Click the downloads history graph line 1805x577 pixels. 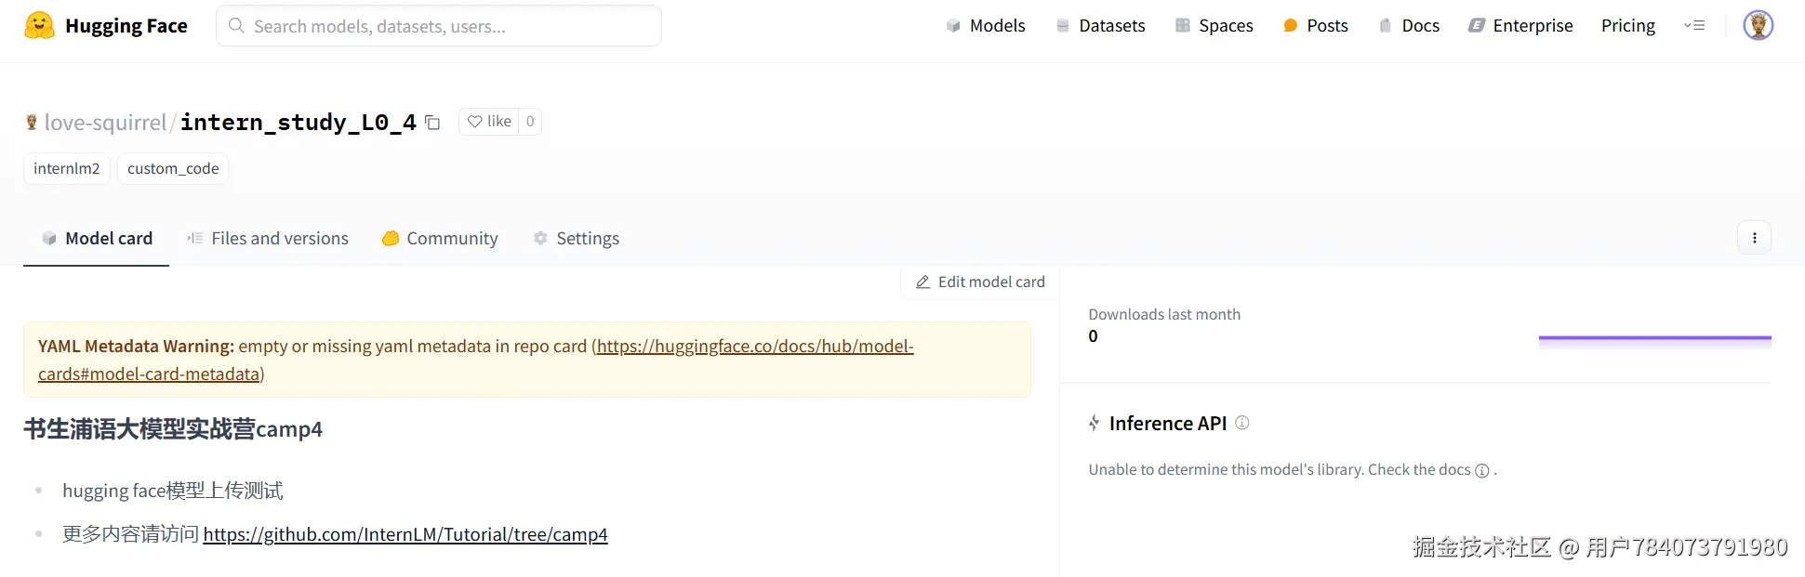[x=1654, y=338]
